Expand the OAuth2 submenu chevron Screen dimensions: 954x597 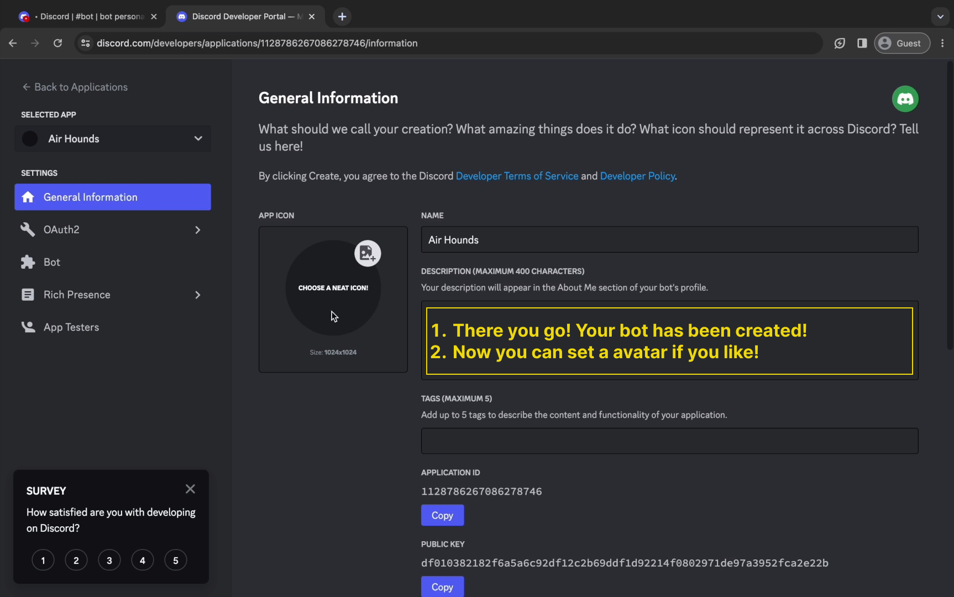click(x=197, y=230)
